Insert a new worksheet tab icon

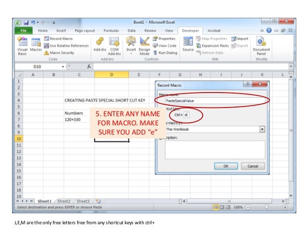[x=98, y=201]
